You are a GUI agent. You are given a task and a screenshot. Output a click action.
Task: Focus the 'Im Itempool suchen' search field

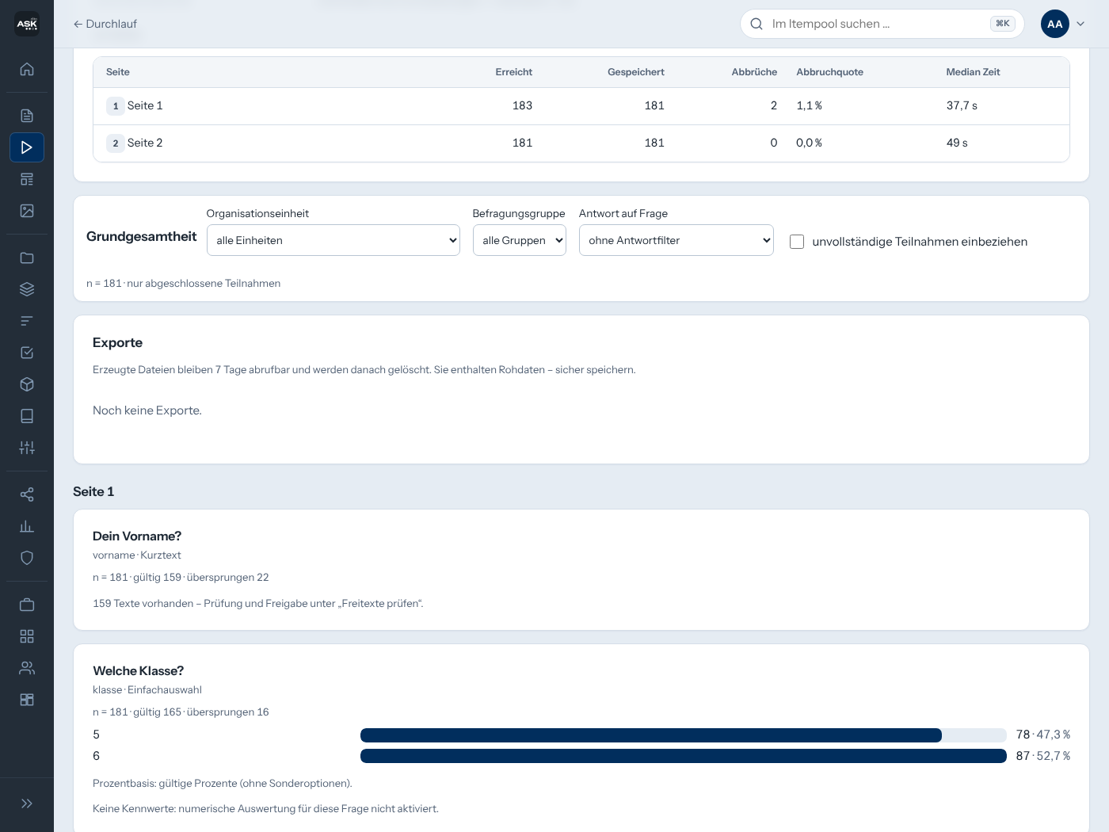[882, 24]
